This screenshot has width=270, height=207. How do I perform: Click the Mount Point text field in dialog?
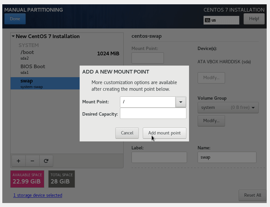[x=148, y=102]
